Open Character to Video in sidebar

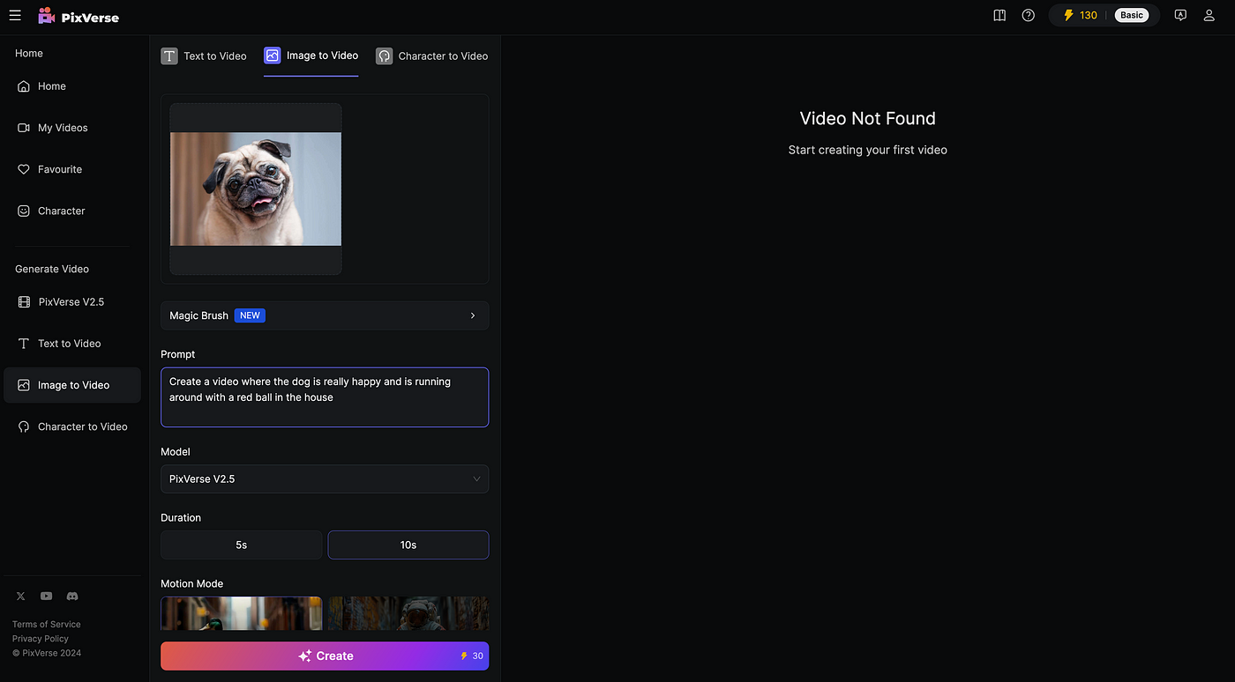(71, 426)
